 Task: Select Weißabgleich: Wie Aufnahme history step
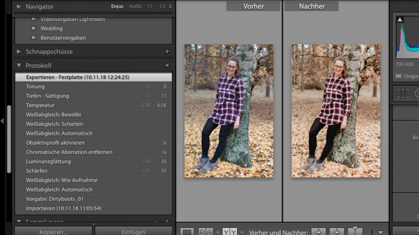tap(93, 180)
